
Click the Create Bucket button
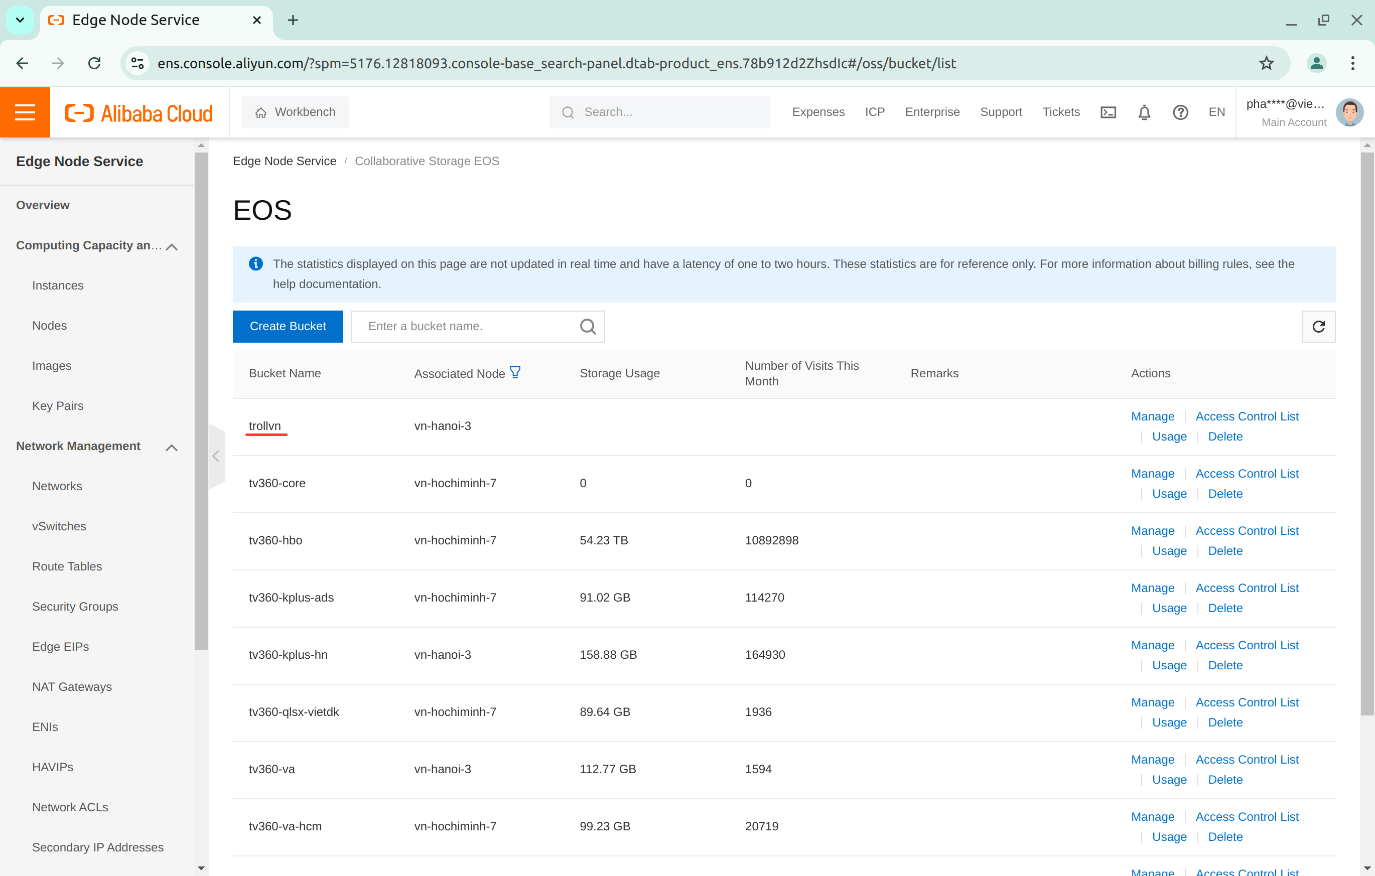288,326
